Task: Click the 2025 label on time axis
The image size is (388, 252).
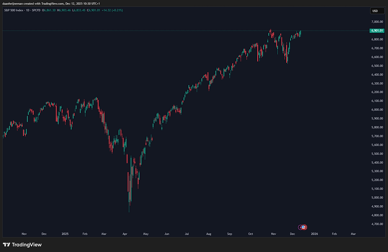Action: click(x=65, y=234)
